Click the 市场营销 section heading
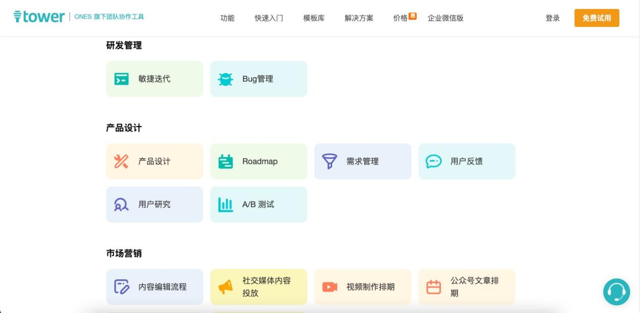This screenshot has width=640, height=313. [124, 254]
